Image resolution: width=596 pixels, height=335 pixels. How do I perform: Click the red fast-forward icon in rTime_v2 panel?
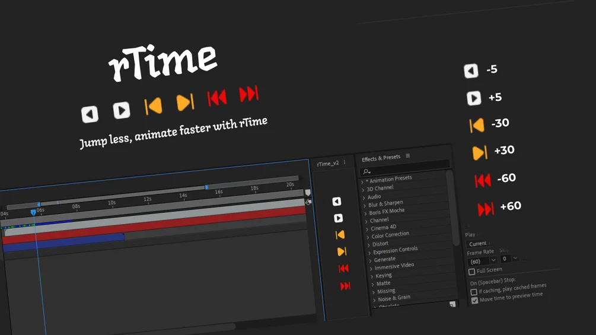345,286
